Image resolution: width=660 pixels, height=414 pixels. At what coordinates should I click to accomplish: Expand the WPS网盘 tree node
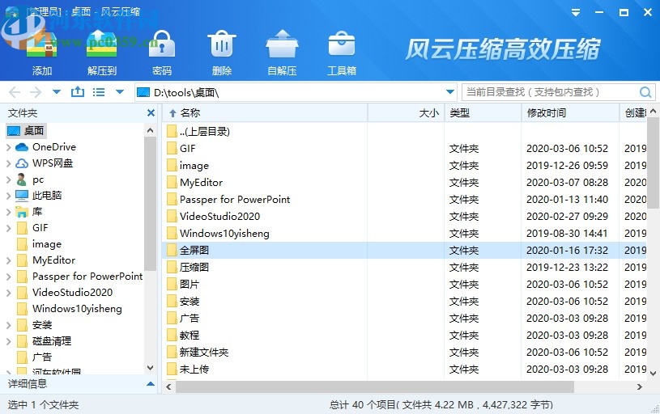[x=8, y=163]
